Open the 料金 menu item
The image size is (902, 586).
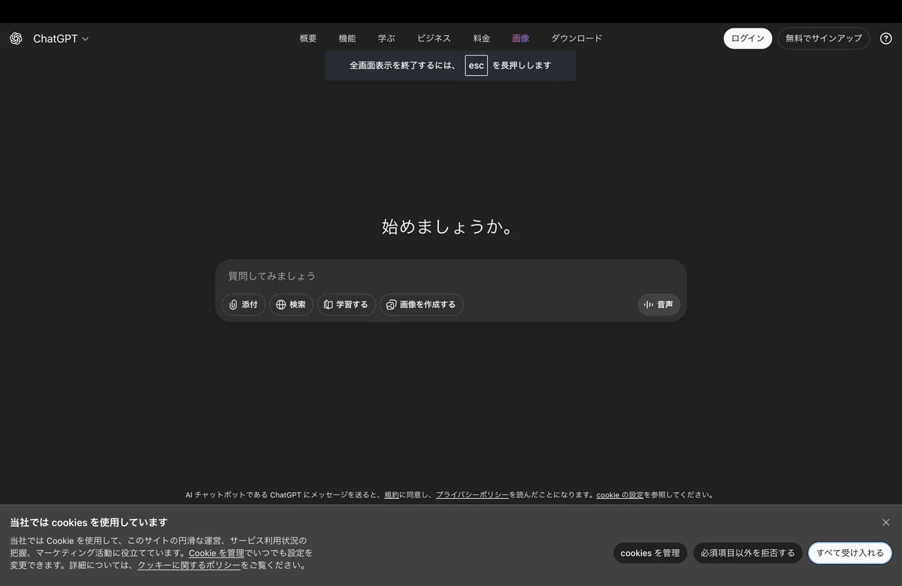pyautogui.click(x=482, y=38)
